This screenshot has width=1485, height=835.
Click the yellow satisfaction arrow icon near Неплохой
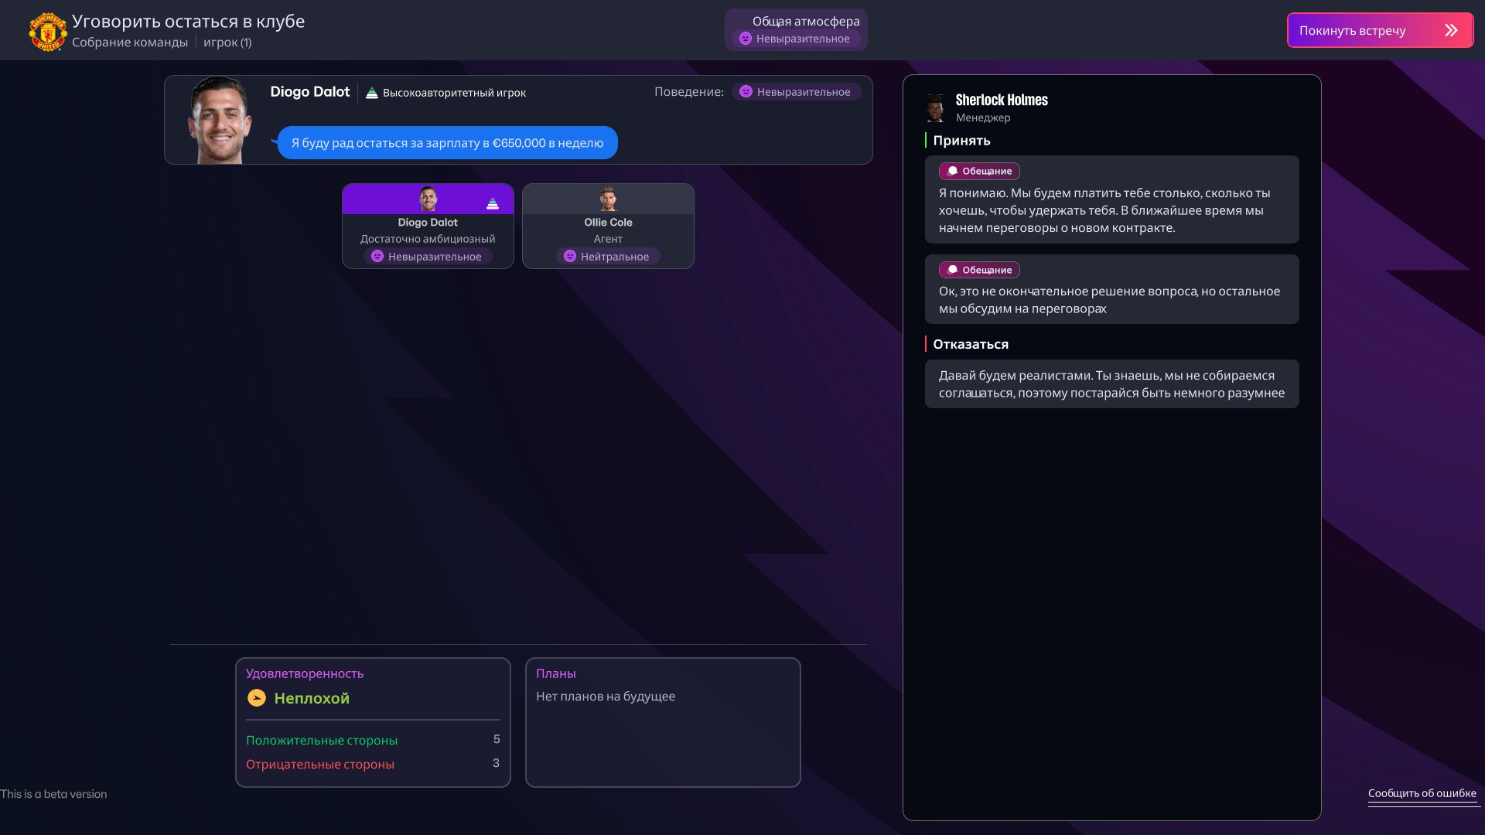[x=256, y=698]
